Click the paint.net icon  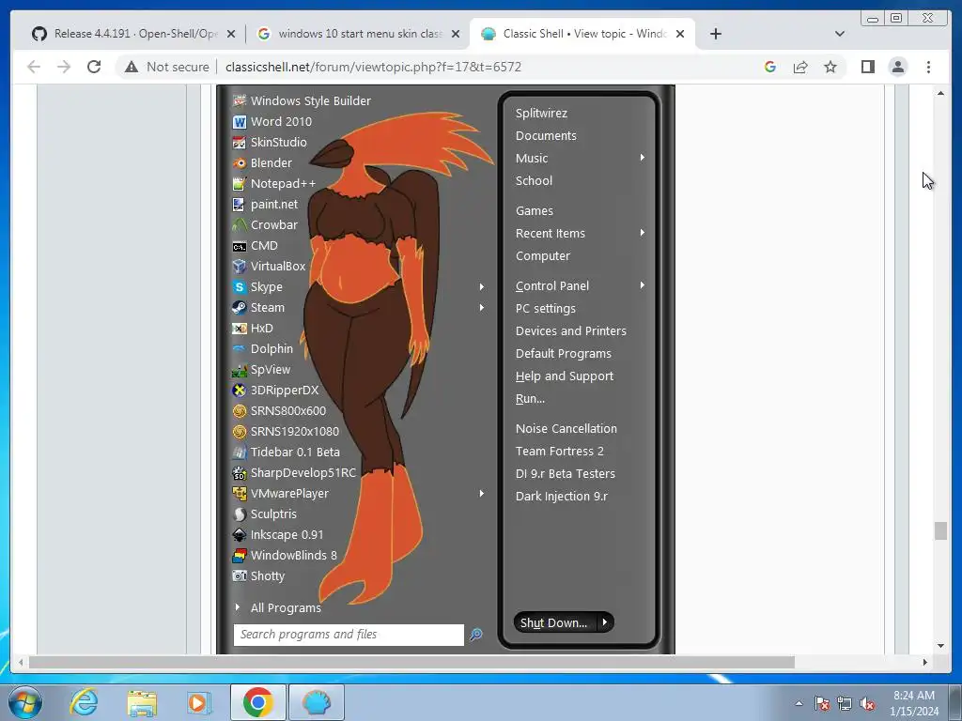[x=240, y=204]
